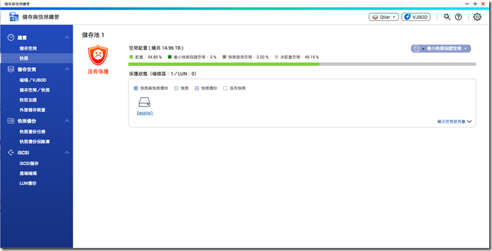Open the DataVol1 link

coord(145,113)
